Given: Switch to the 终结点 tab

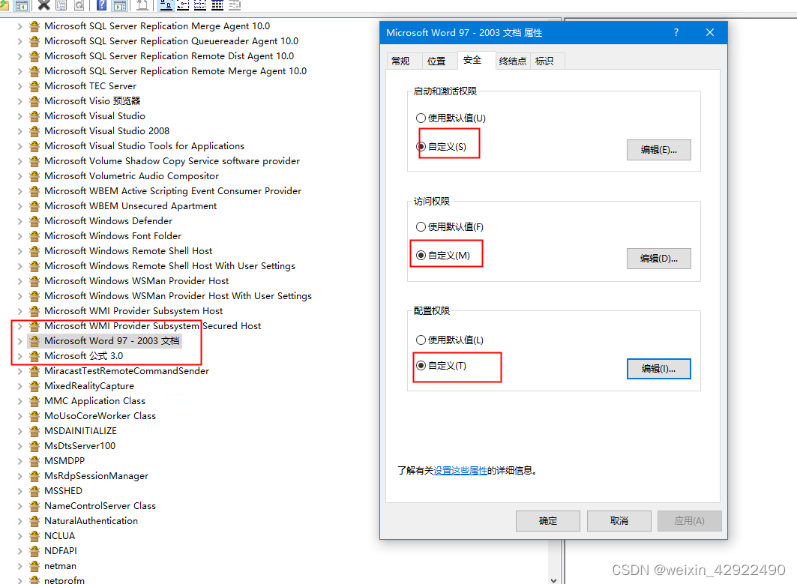Looking at the screenshot, I should pyautogui.click(x=512, y=61).
